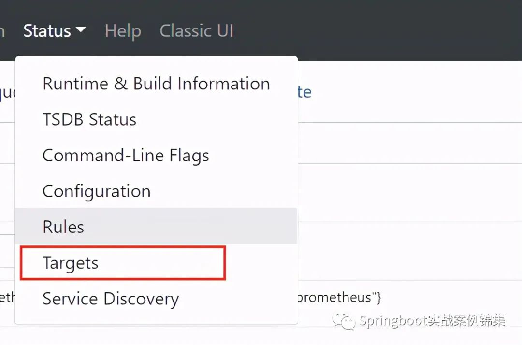Click the WeChat logo in the watermark
Image resolution: width=522 pixels, height=345 pixels.
pos(344,321)
